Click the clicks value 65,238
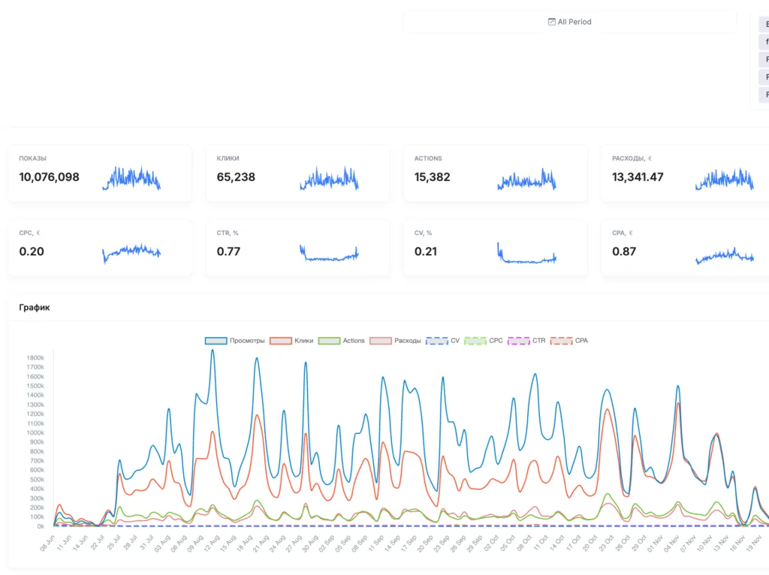The height and width of the screenshot is (575, 769). pos(236,177)
